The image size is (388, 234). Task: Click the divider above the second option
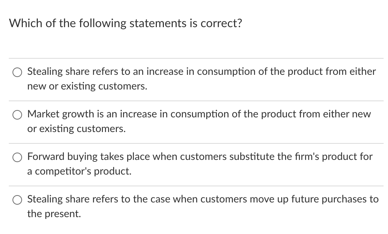(194, 100)
